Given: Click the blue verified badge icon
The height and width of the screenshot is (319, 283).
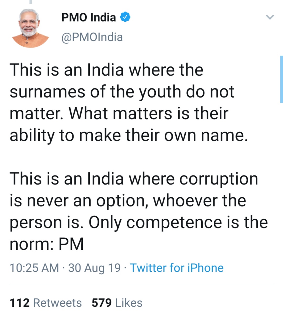Looking at the screenshot, I should (125, 17).
